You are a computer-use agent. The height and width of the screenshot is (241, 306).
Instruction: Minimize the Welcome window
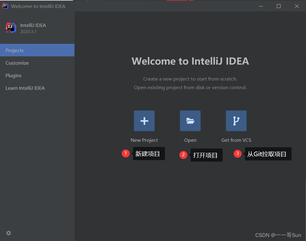point(261,6)
